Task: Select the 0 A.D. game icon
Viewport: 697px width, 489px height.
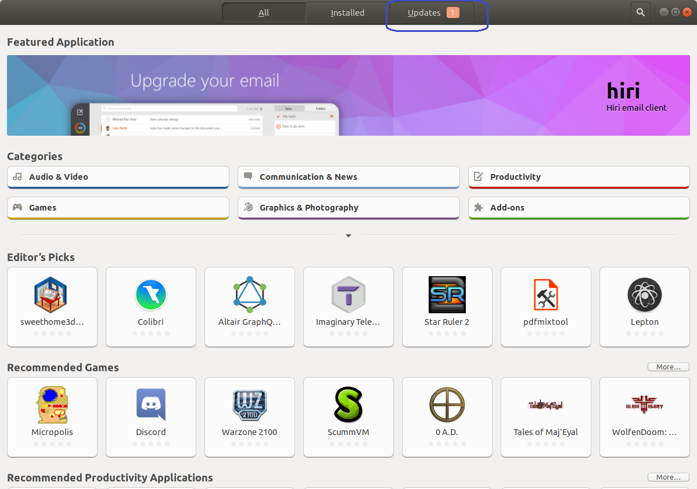Action: click(447, 405)
